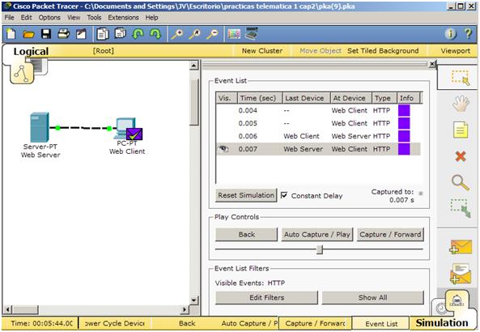Add a Simple PDU envelope
The image size is (480, 332).
coord(461,247)
